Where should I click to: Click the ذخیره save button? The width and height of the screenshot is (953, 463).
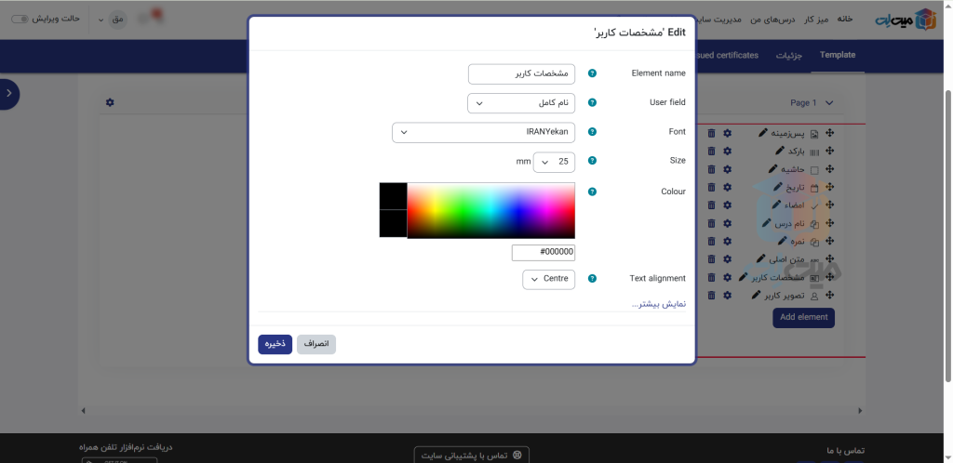coord(275,344)
